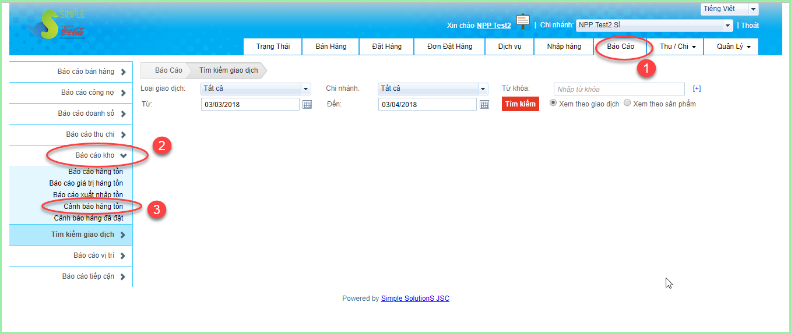Click the arrow icon next to Báo cáo bán hàng

123,72
